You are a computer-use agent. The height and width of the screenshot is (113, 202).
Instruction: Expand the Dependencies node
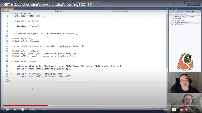pyautogui.click(x=173, y=21)
